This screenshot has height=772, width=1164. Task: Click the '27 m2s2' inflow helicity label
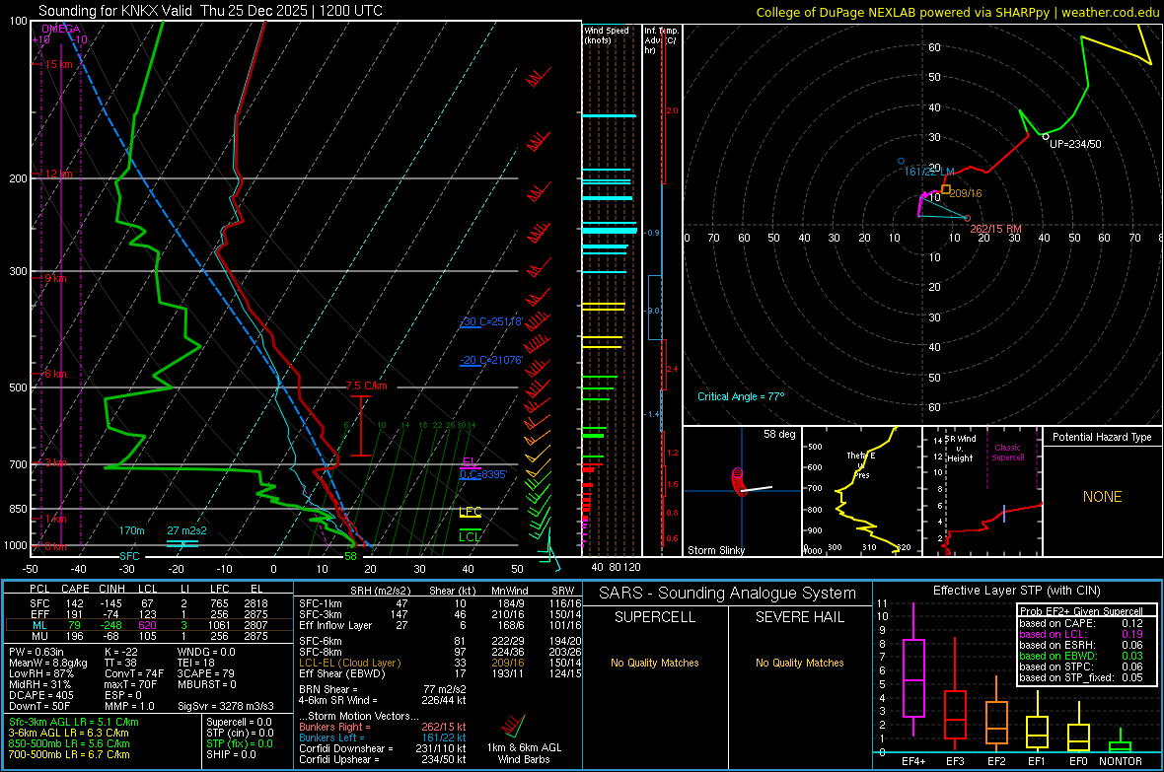(x=186, y=530)
